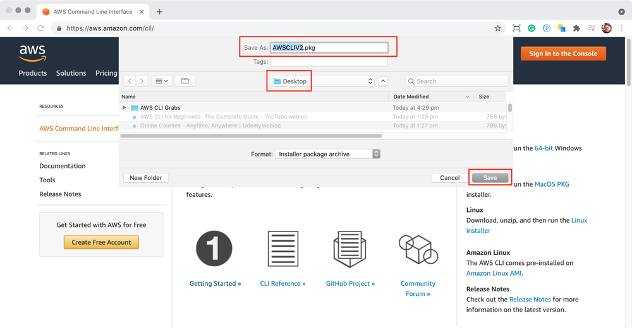The width and height of the screenshot is (632, 328).
Task: Expand the AWS CLI Grabs folder
Action: click(124, 107)
